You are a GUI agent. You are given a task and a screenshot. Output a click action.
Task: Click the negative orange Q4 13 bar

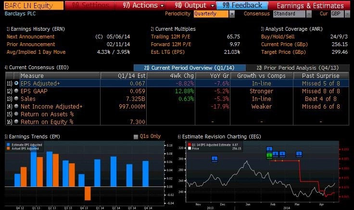pyautogui.click(x=88, y=193)
